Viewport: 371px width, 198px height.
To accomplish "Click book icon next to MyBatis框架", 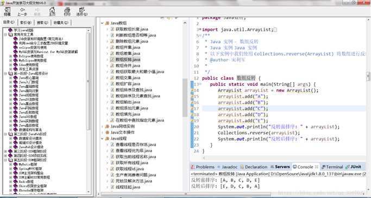I will (16, 164).
